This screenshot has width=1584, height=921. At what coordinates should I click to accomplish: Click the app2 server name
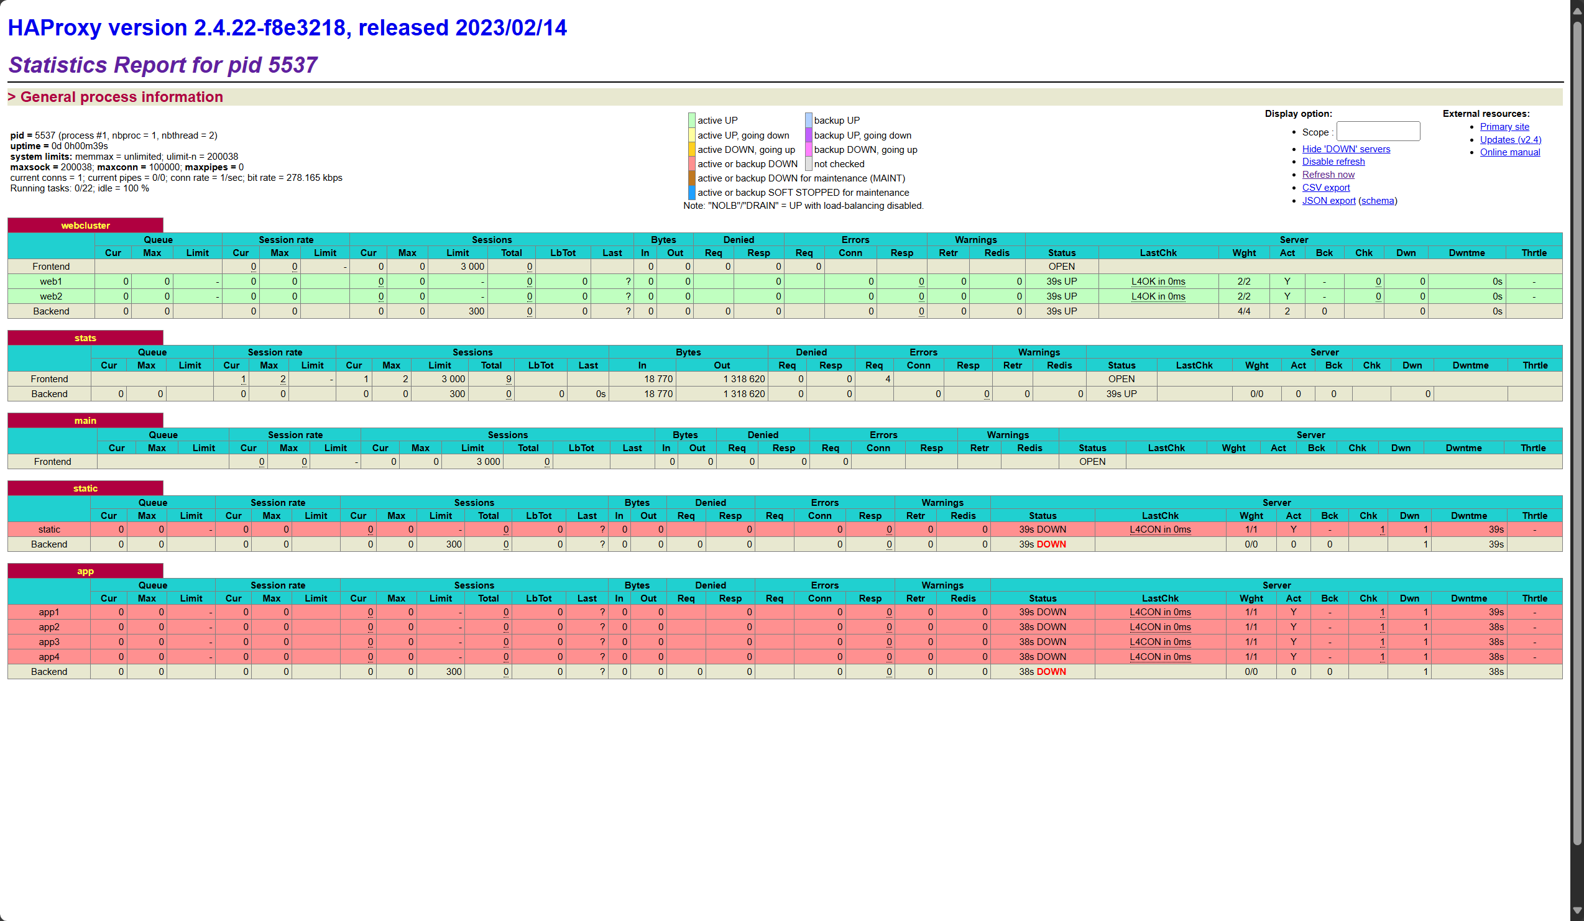[x=49, y=627]
